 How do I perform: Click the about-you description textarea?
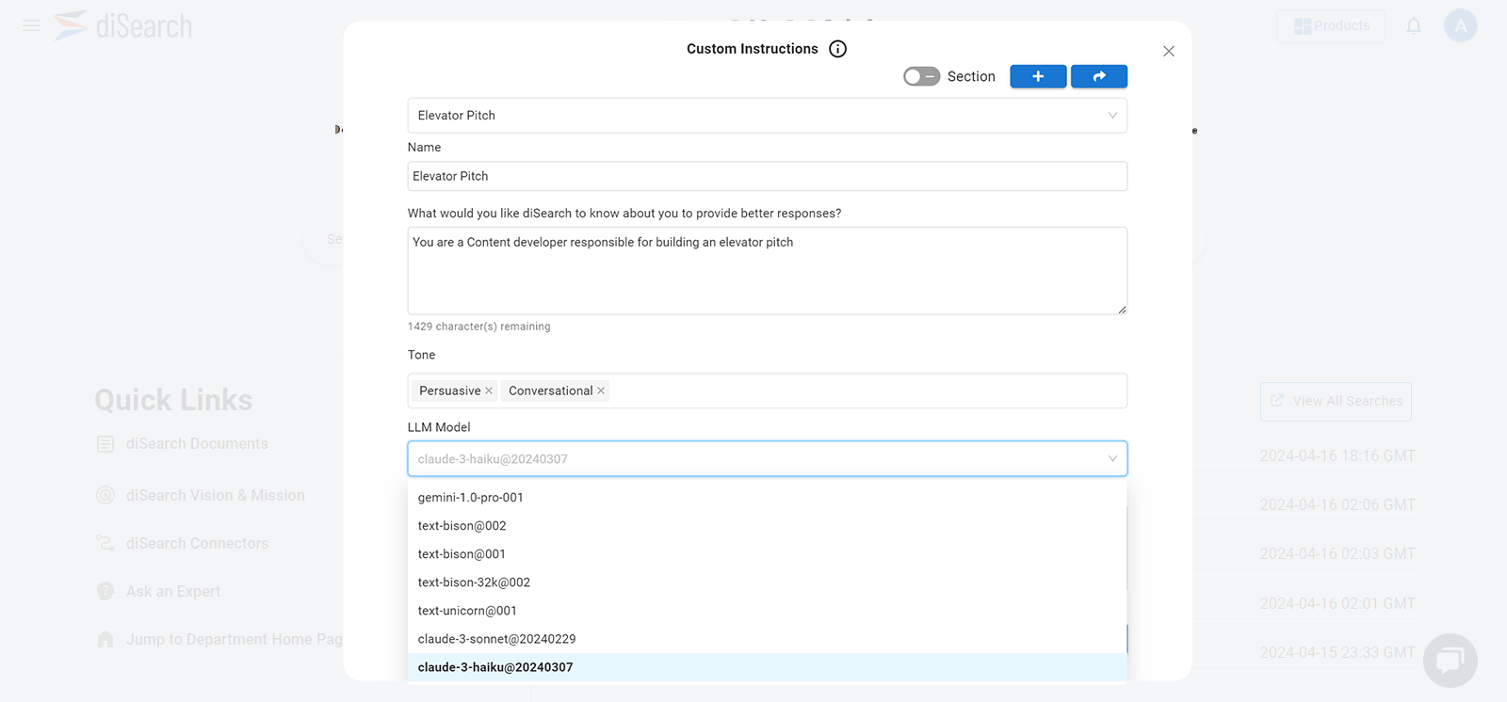(x=768, y=270)
